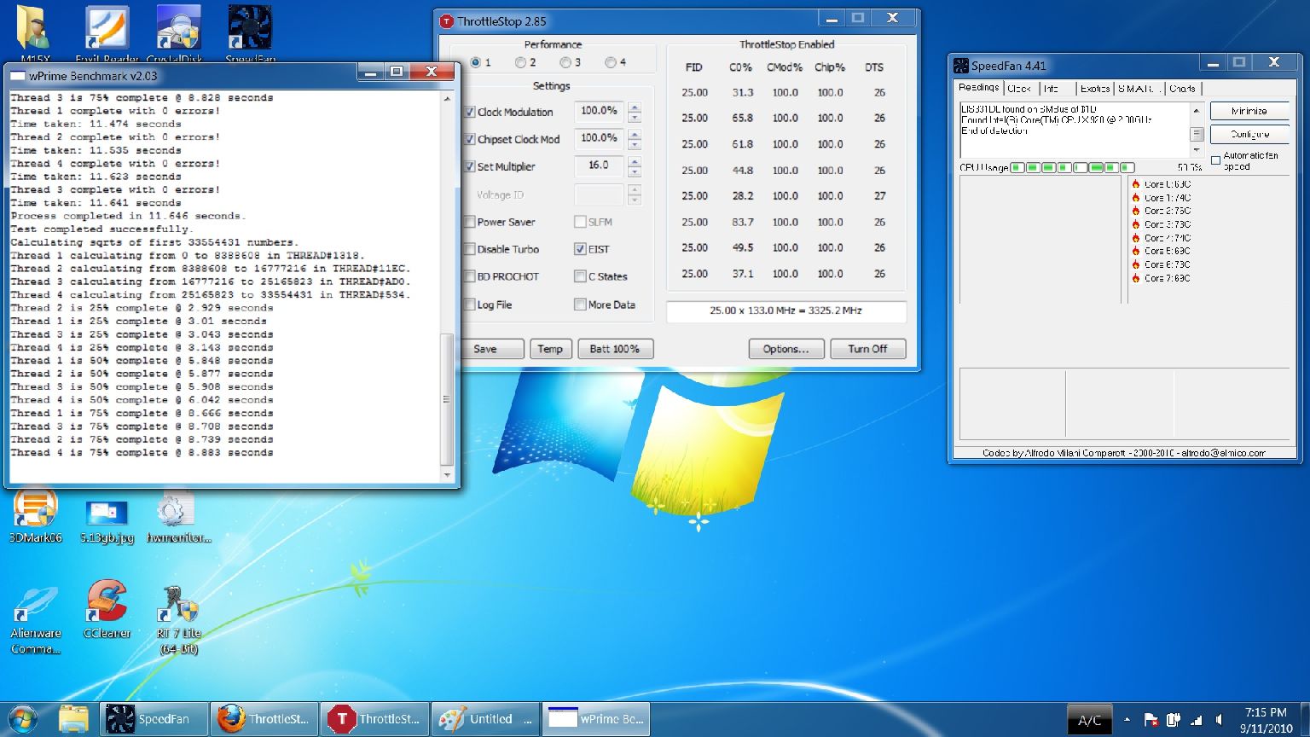1310x737 pixels.
Task: Switch to the Firefox ThrottleStop taskbar window
Action: pos(264,719)
